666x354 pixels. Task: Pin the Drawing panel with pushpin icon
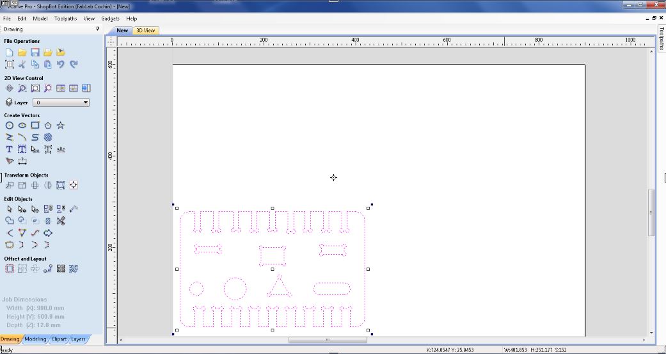[x=98, y=29]
